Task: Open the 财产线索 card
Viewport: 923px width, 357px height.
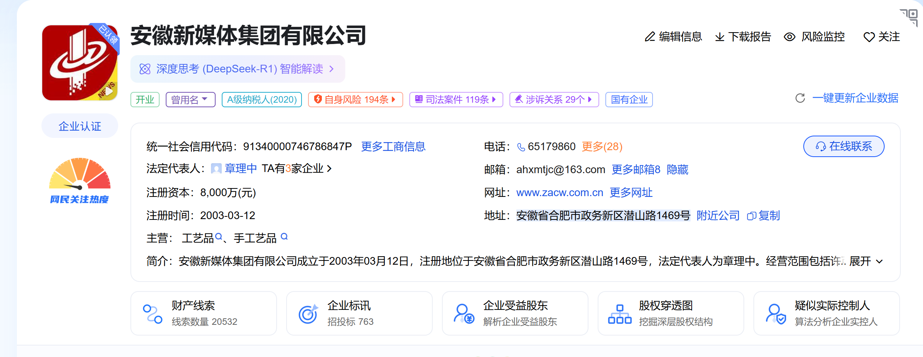Action: click(203, 313)
